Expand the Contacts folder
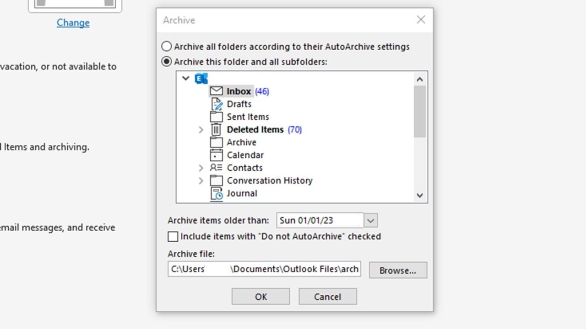This screenshot has height=329, width=586. pos(201,168)
